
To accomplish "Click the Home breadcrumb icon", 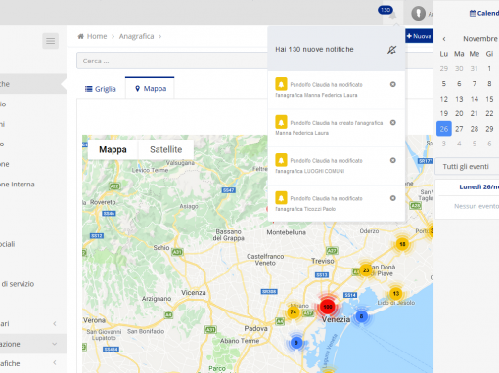I will coord(81,36).
